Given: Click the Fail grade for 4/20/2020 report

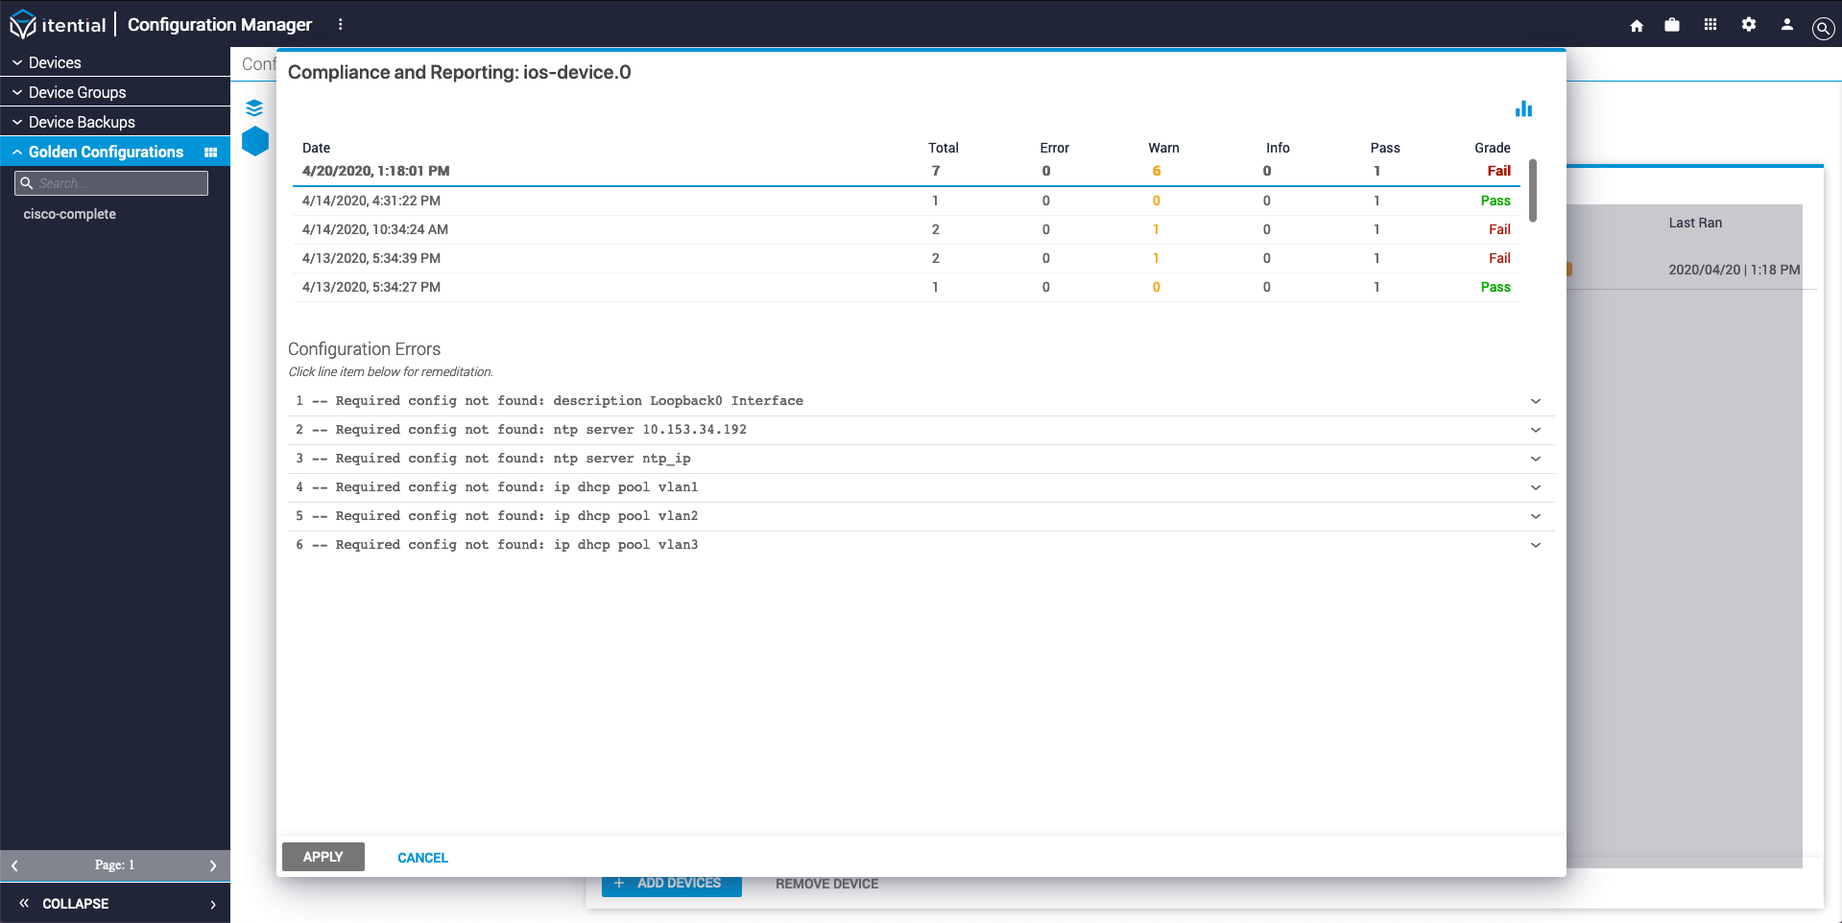Looking at the screenshot, I should pos(1499,171).
